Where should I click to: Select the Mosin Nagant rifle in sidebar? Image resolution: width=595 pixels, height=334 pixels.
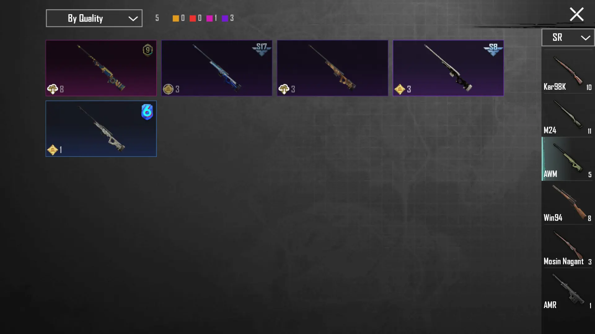click(x=568, y=246)
